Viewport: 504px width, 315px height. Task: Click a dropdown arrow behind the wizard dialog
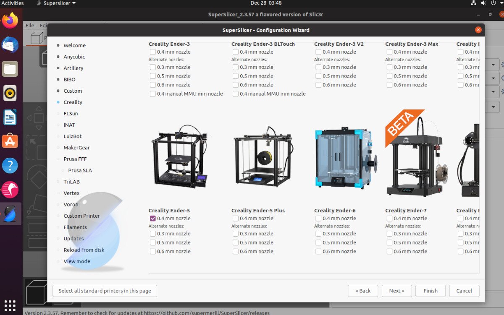coord(492,65)
